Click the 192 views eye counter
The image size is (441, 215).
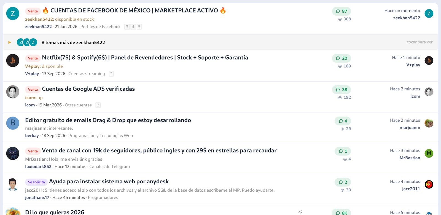pos(345,97)
